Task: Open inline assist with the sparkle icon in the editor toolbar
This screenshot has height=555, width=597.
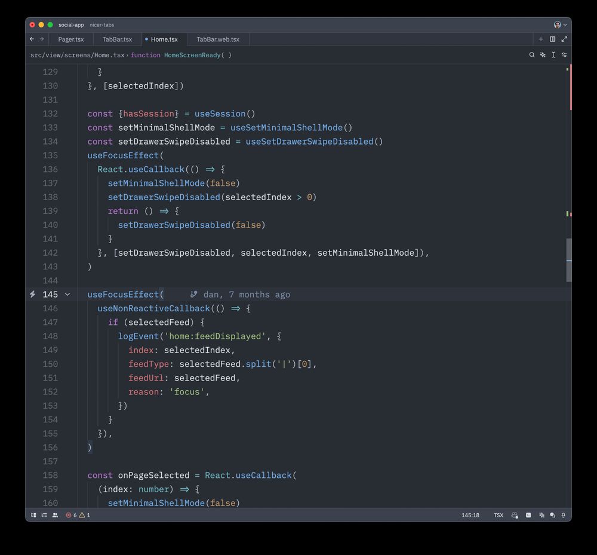Action: (x=543, y=55)
